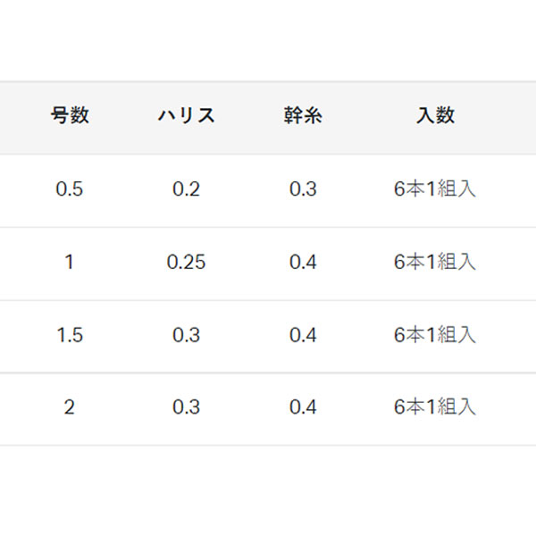Select ハリス value 0.25 cell
536x536 pixels.
(x=186, y=263)
